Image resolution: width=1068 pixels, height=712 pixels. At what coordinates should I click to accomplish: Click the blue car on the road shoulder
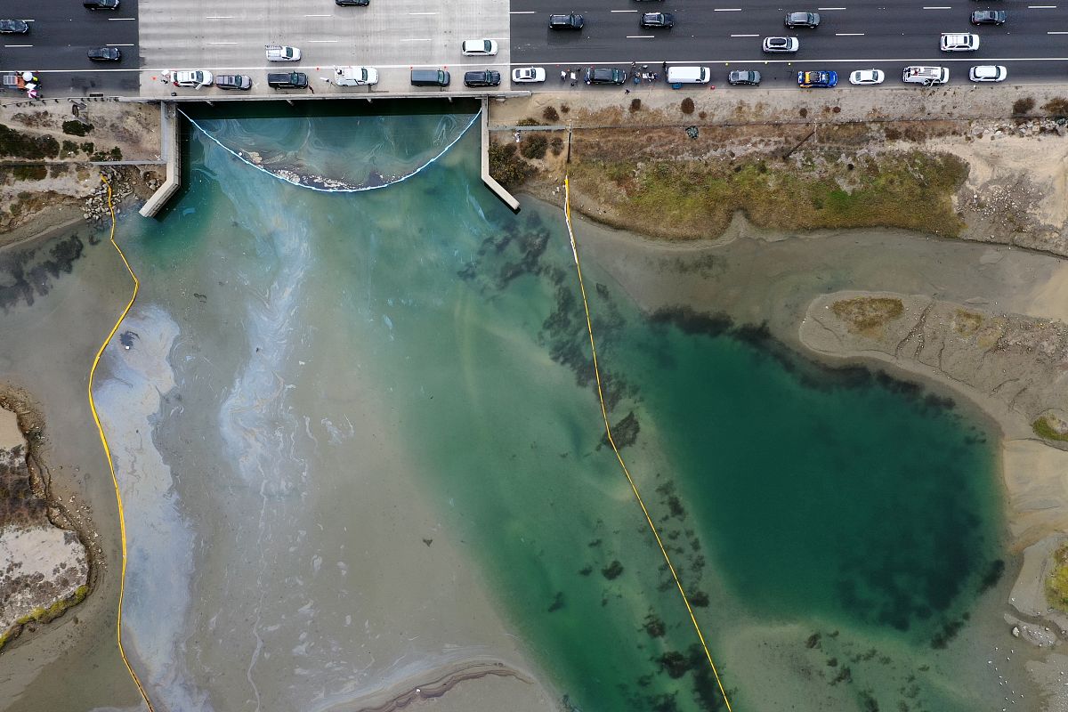pyautogui.click(x=817, y=78)
